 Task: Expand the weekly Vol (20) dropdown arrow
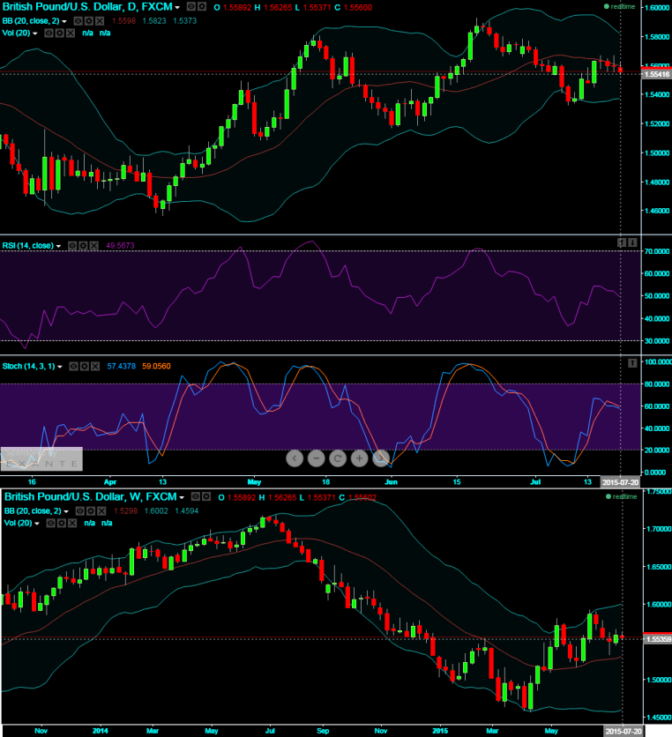[37, 524]
